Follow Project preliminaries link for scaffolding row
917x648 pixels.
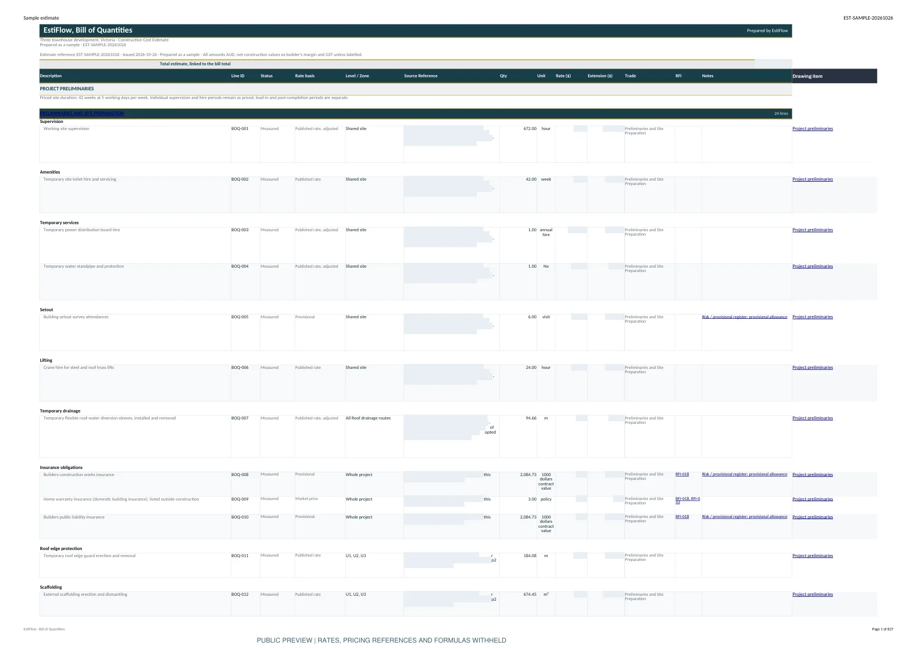tap(812, 594)
